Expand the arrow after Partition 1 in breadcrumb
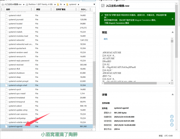This screenshot has height=139, width=180. coord(55,5)
